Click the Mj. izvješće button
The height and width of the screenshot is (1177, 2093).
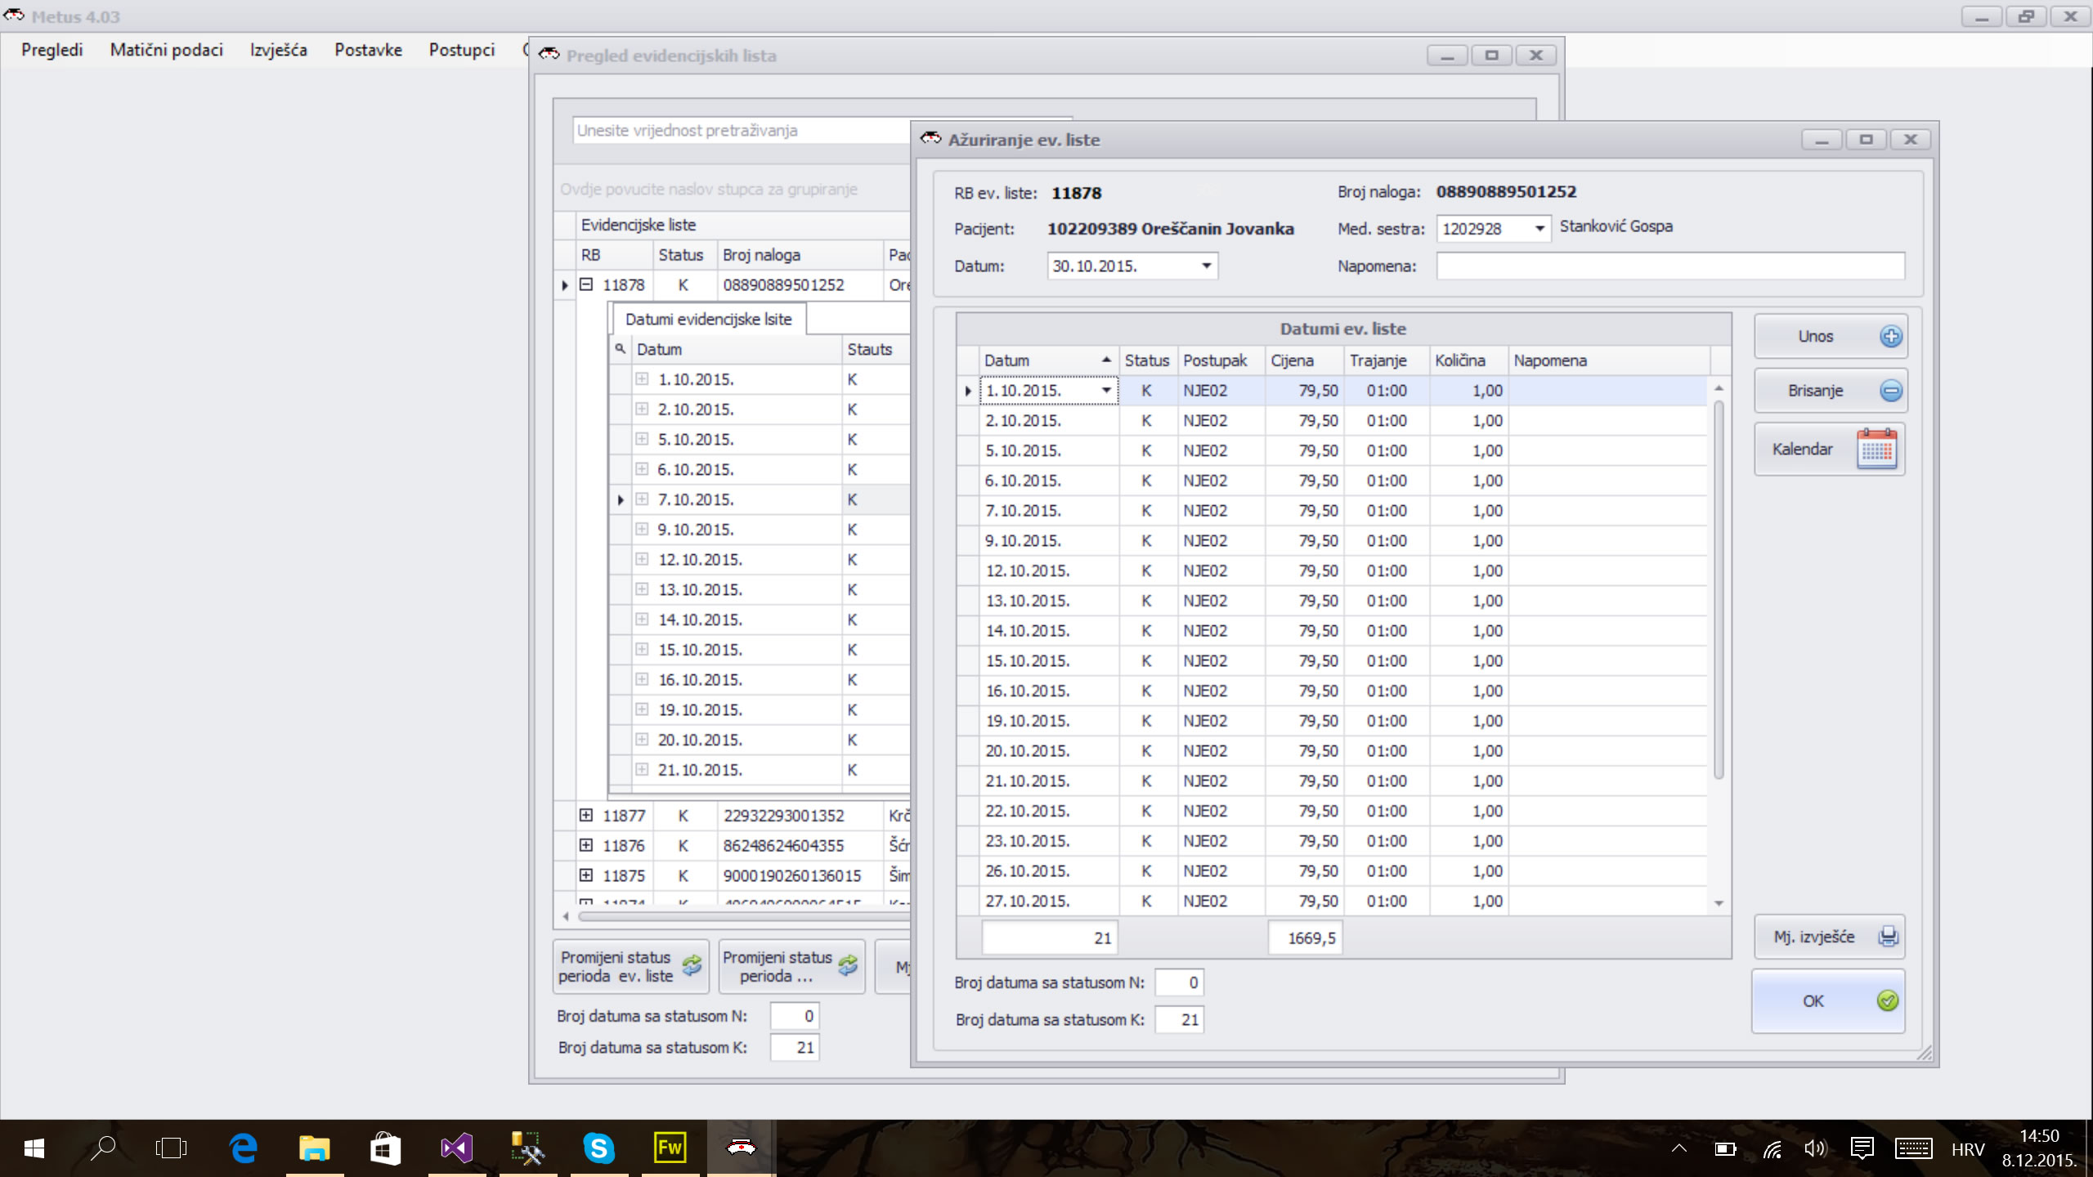pyautogui.click(x=1830, y=937)
